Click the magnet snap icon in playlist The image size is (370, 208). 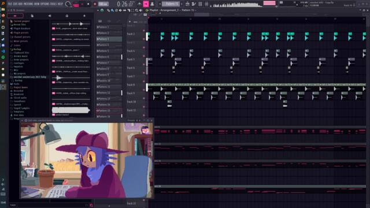(x=102, y=10)
